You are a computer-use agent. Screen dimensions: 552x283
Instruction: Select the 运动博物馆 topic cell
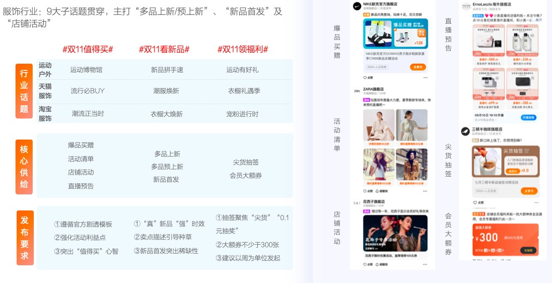click(86, 70)
